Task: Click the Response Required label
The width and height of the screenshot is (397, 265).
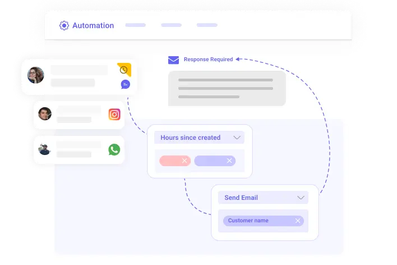Action: click(x=208, y=60)
